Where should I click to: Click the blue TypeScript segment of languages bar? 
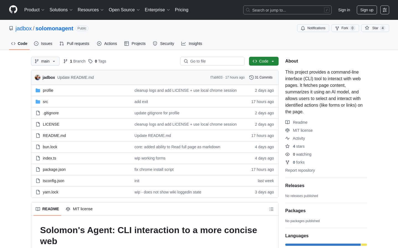[323, 245]
